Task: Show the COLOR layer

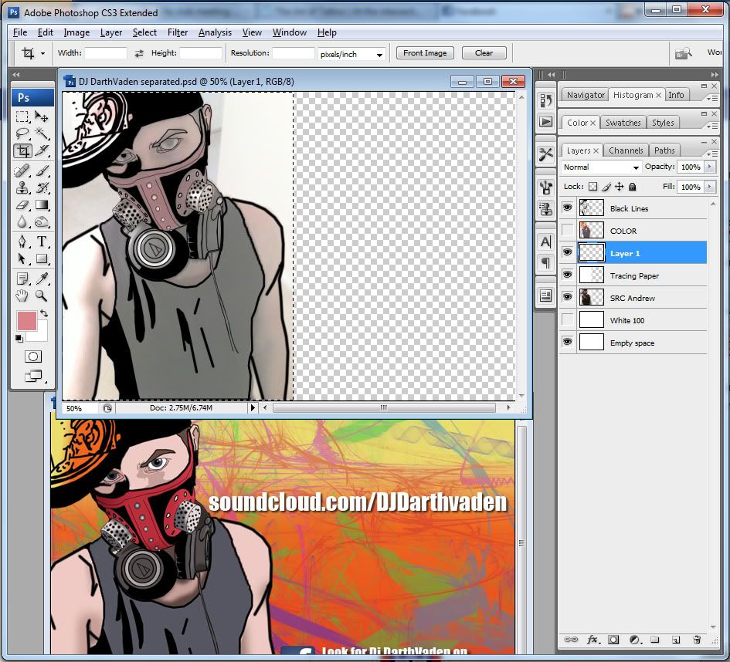Action: [567, 230]
